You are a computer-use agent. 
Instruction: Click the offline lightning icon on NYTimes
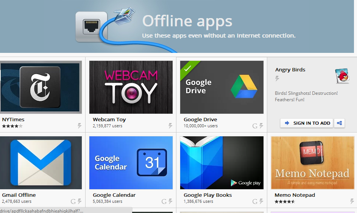79,126
